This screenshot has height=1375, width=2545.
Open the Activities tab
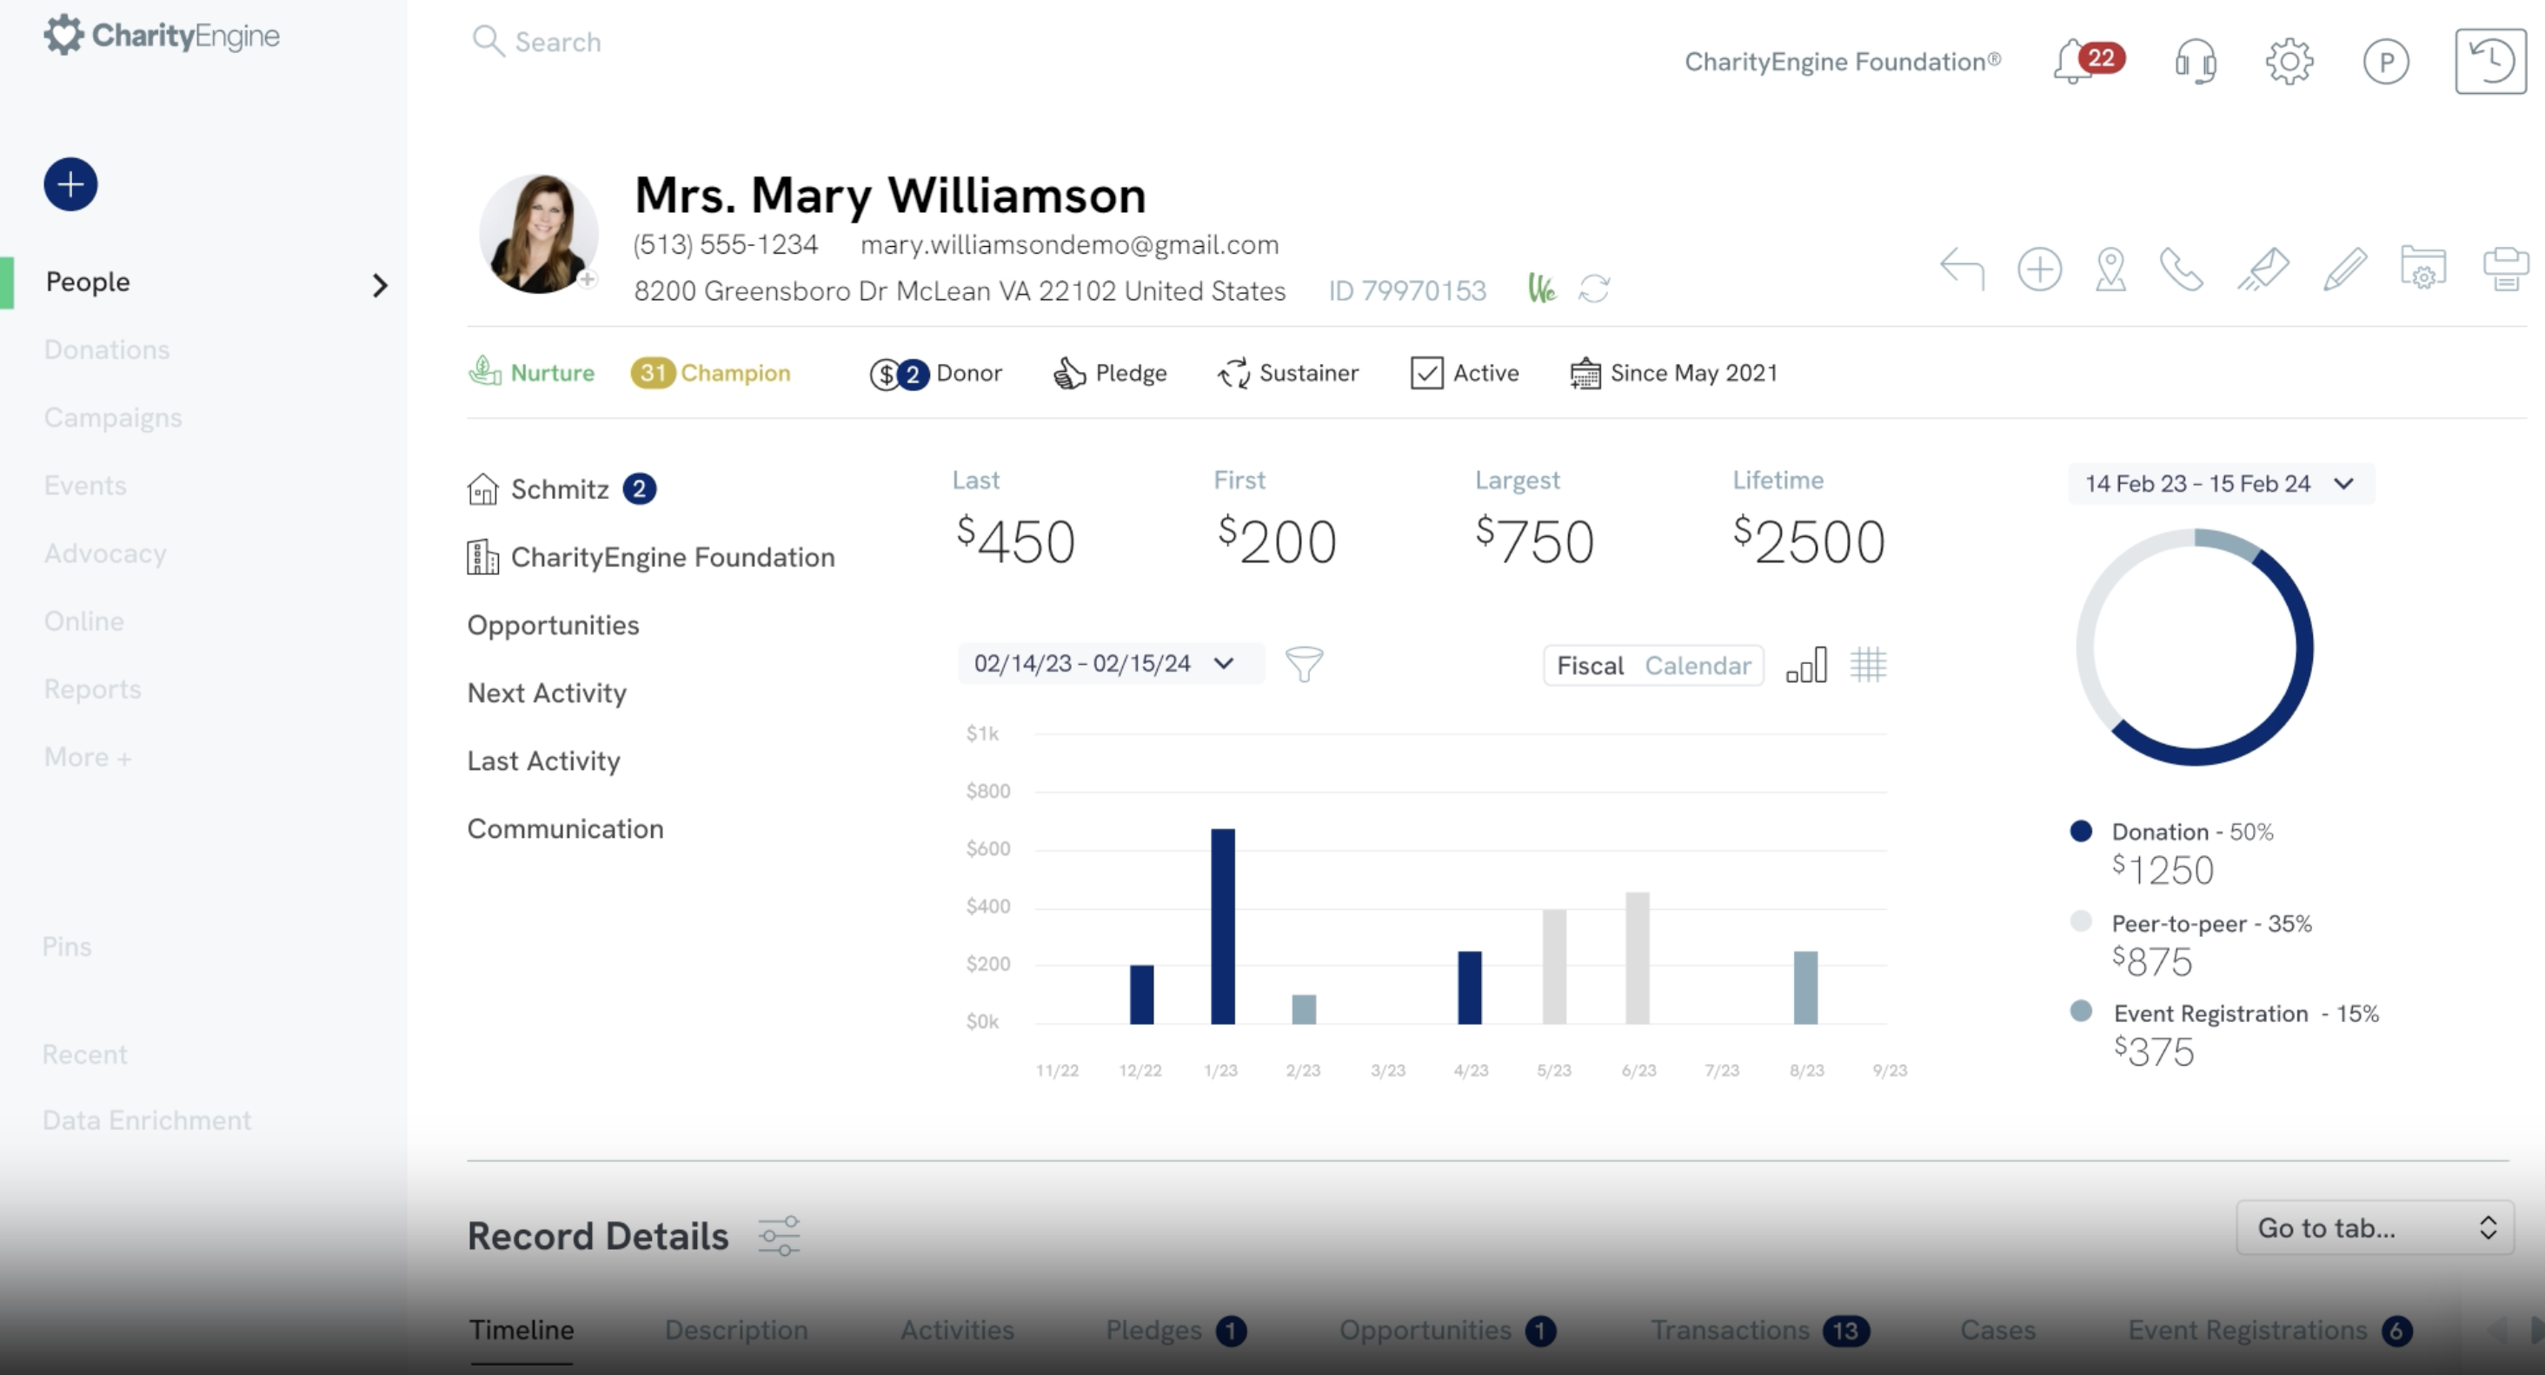coord(956,1331)
